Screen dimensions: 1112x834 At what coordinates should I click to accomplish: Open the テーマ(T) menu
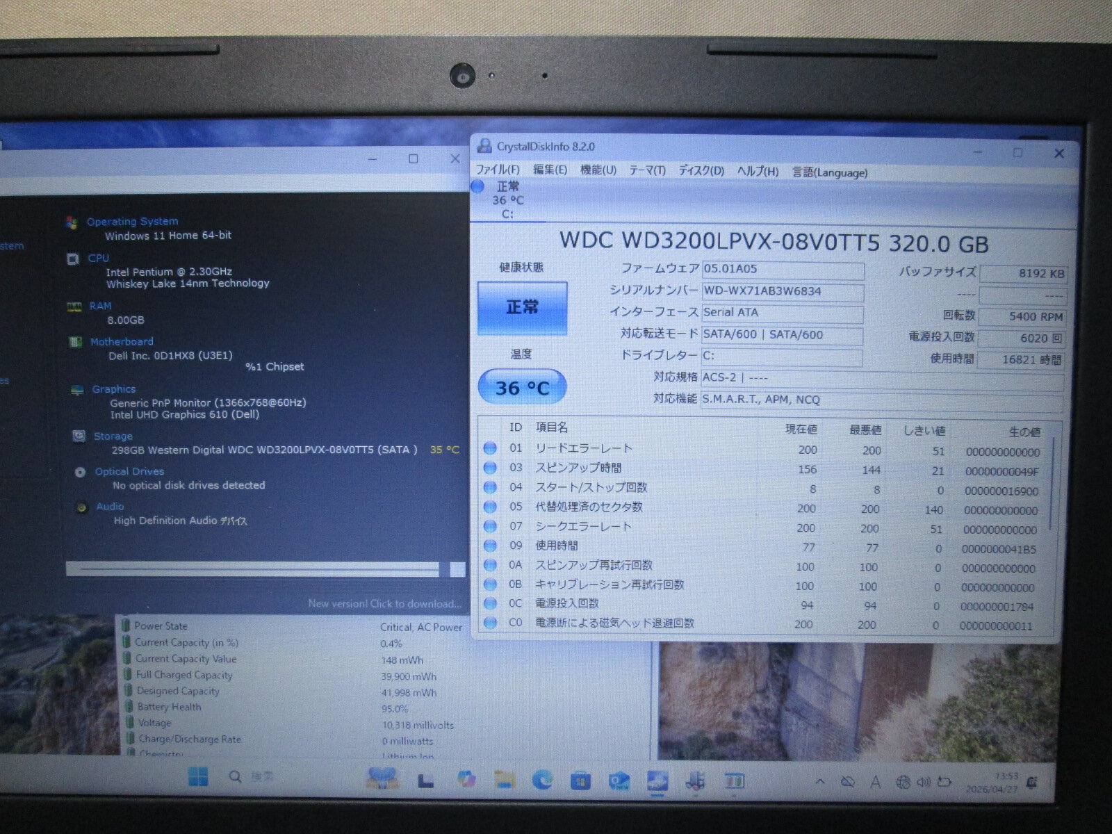pyautogui.click(x=648, y=171)
